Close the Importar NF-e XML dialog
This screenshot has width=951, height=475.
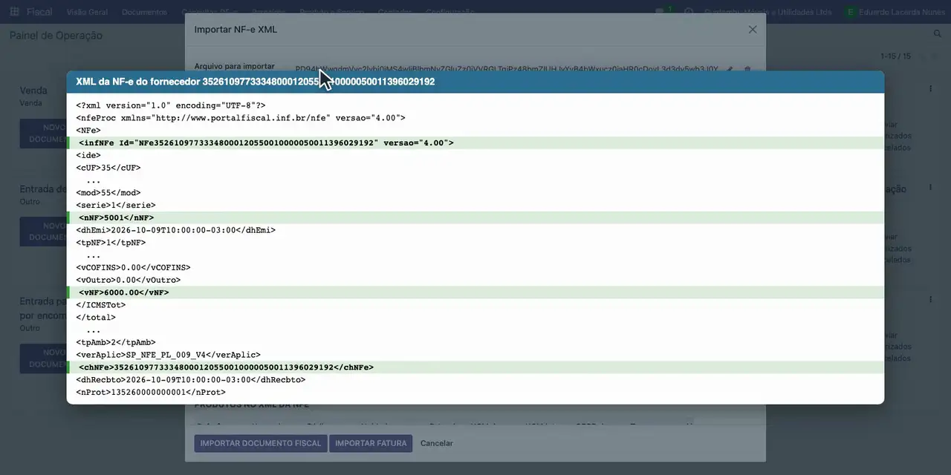753,30
